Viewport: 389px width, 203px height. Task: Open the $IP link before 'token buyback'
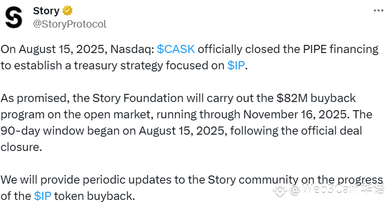[x=43, y=196]
